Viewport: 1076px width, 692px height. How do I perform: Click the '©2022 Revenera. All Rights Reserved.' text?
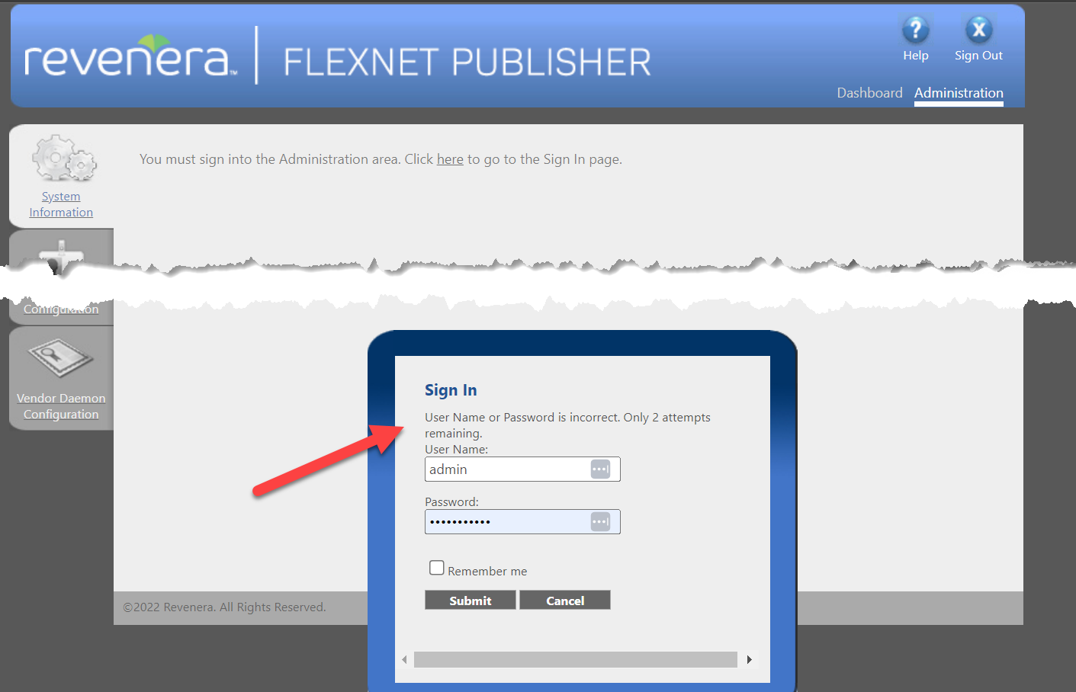(224, 607)
